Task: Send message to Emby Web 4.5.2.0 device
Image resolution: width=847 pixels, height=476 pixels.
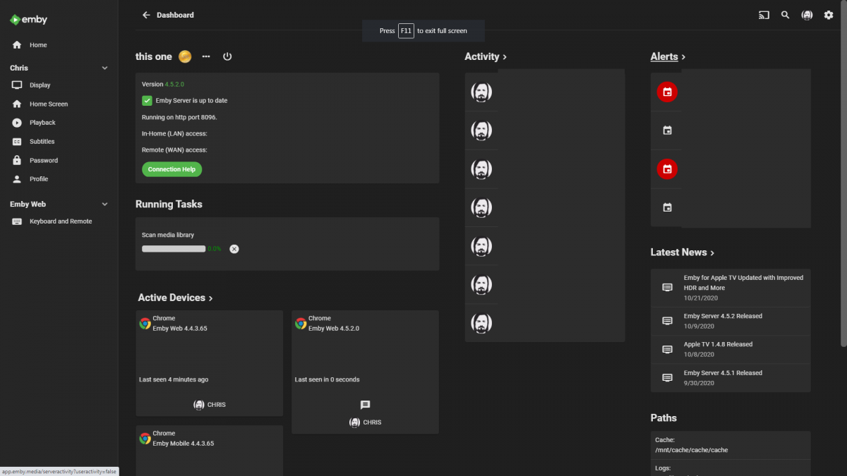Action: click(365, 405)
